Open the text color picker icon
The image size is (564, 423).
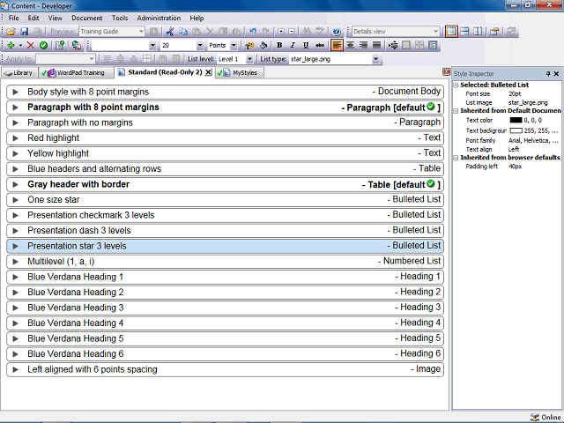click(x=249, y=45)
